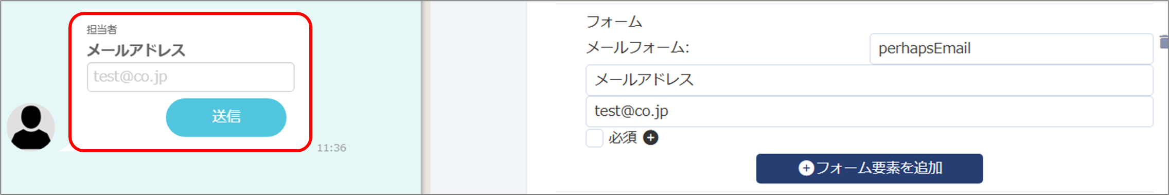Viewport: 1169px width, 195px height.
Task: Send the email with the 送信 button
Action: tap(226, 117)
